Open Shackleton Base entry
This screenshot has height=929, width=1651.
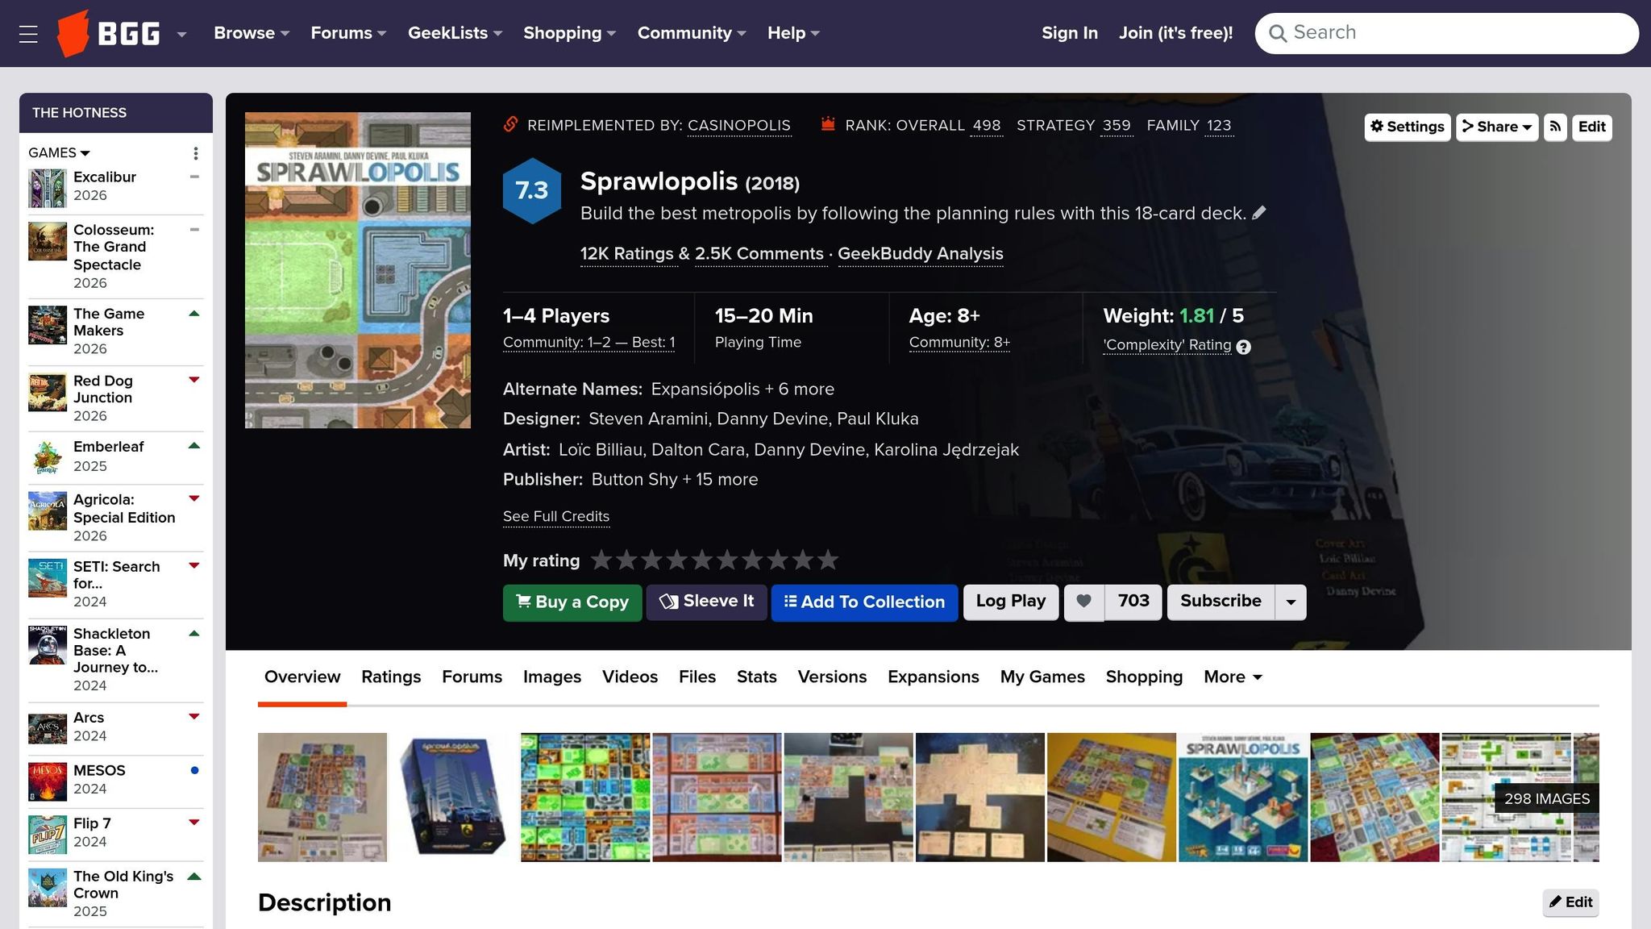115,650
